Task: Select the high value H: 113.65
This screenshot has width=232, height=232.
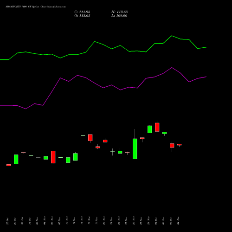Action: pyautogui.click(x=119, y=12)
